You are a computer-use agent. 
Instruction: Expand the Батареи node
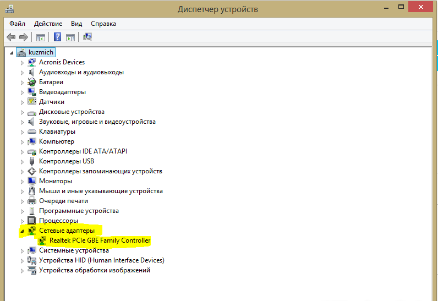pos(22,83)
